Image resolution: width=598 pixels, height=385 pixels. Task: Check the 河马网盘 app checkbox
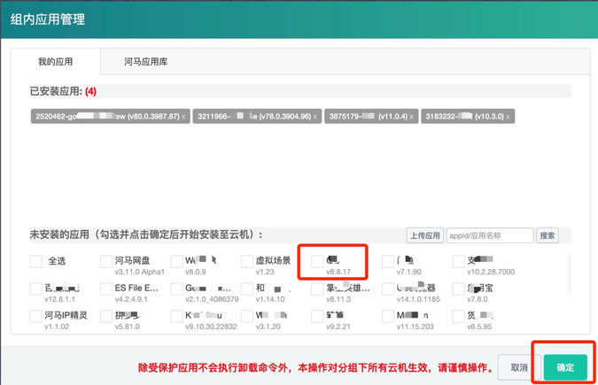pyautogui.click(x=106, y=262)
